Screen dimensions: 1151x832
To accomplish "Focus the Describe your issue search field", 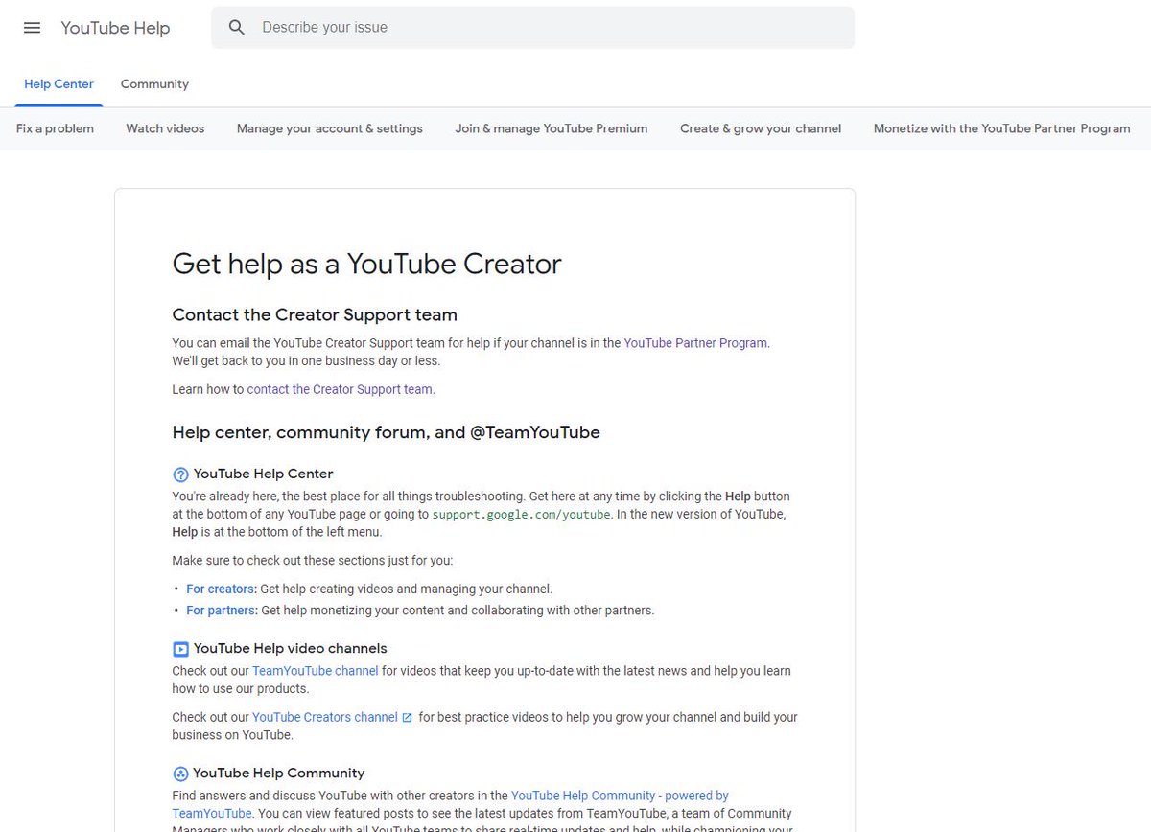I will tap(532, 28).
